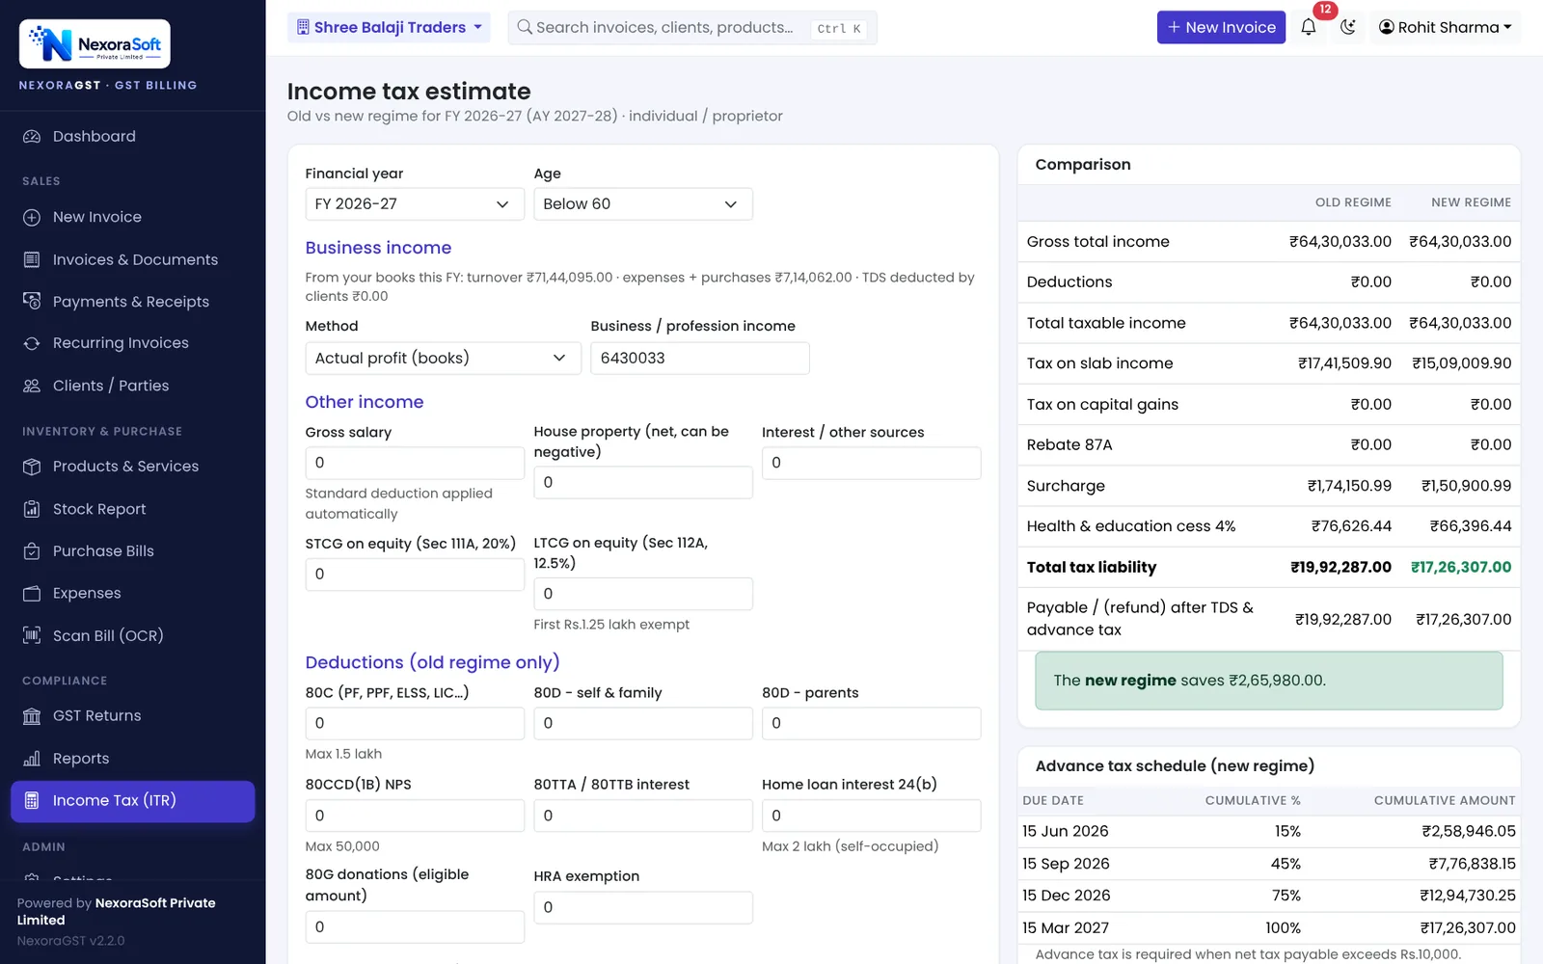Viewport: 1543px width, 964px height.
Task: Open Expenses from sidebar
Action: (x=133, y=594)
